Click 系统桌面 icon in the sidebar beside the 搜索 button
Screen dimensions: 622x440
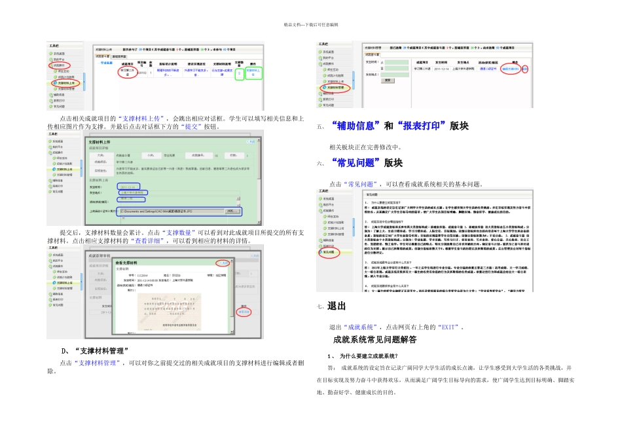[321, 52]
